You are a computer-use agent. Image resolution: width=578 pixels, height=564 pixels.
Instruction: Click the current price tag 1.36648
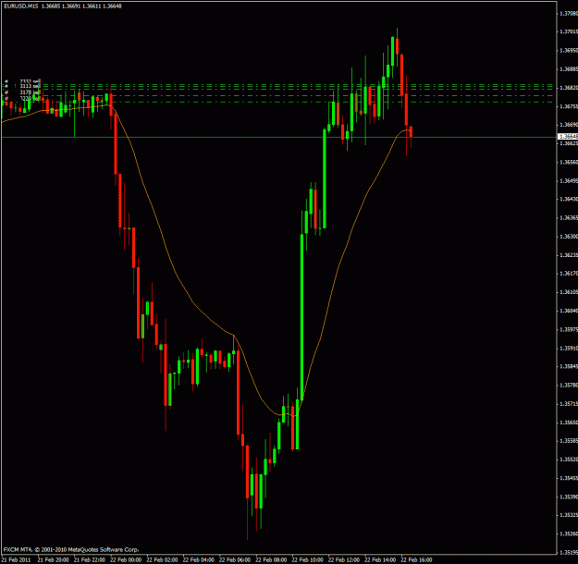[x=569, y=137]
